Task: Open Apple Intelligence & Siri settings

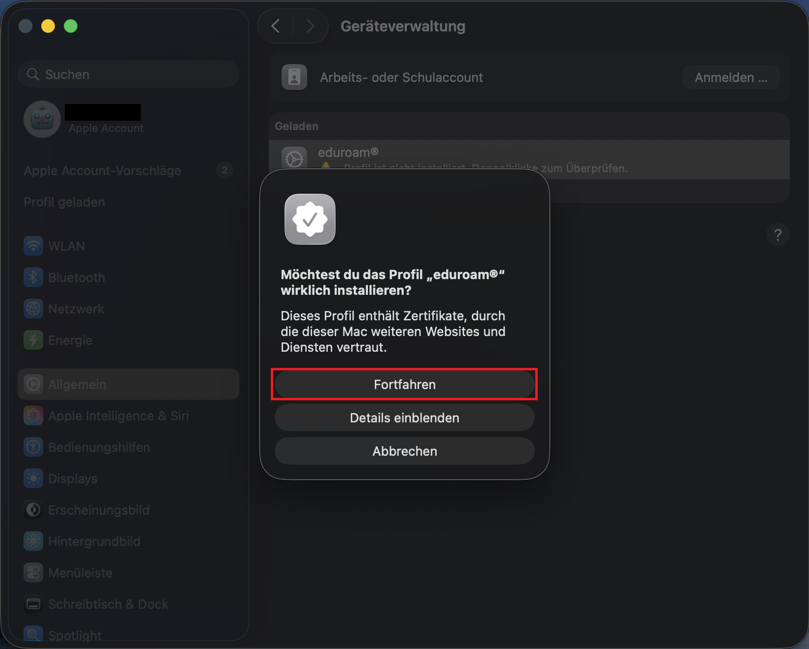Action: (129, 415)
